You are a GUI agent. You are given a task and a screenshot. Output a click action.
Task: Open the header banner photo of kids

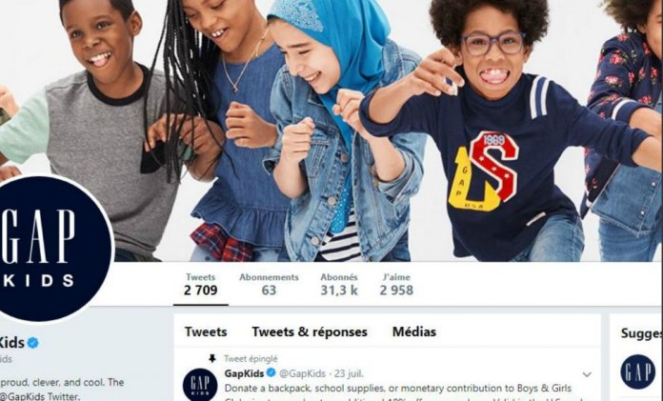331,130
